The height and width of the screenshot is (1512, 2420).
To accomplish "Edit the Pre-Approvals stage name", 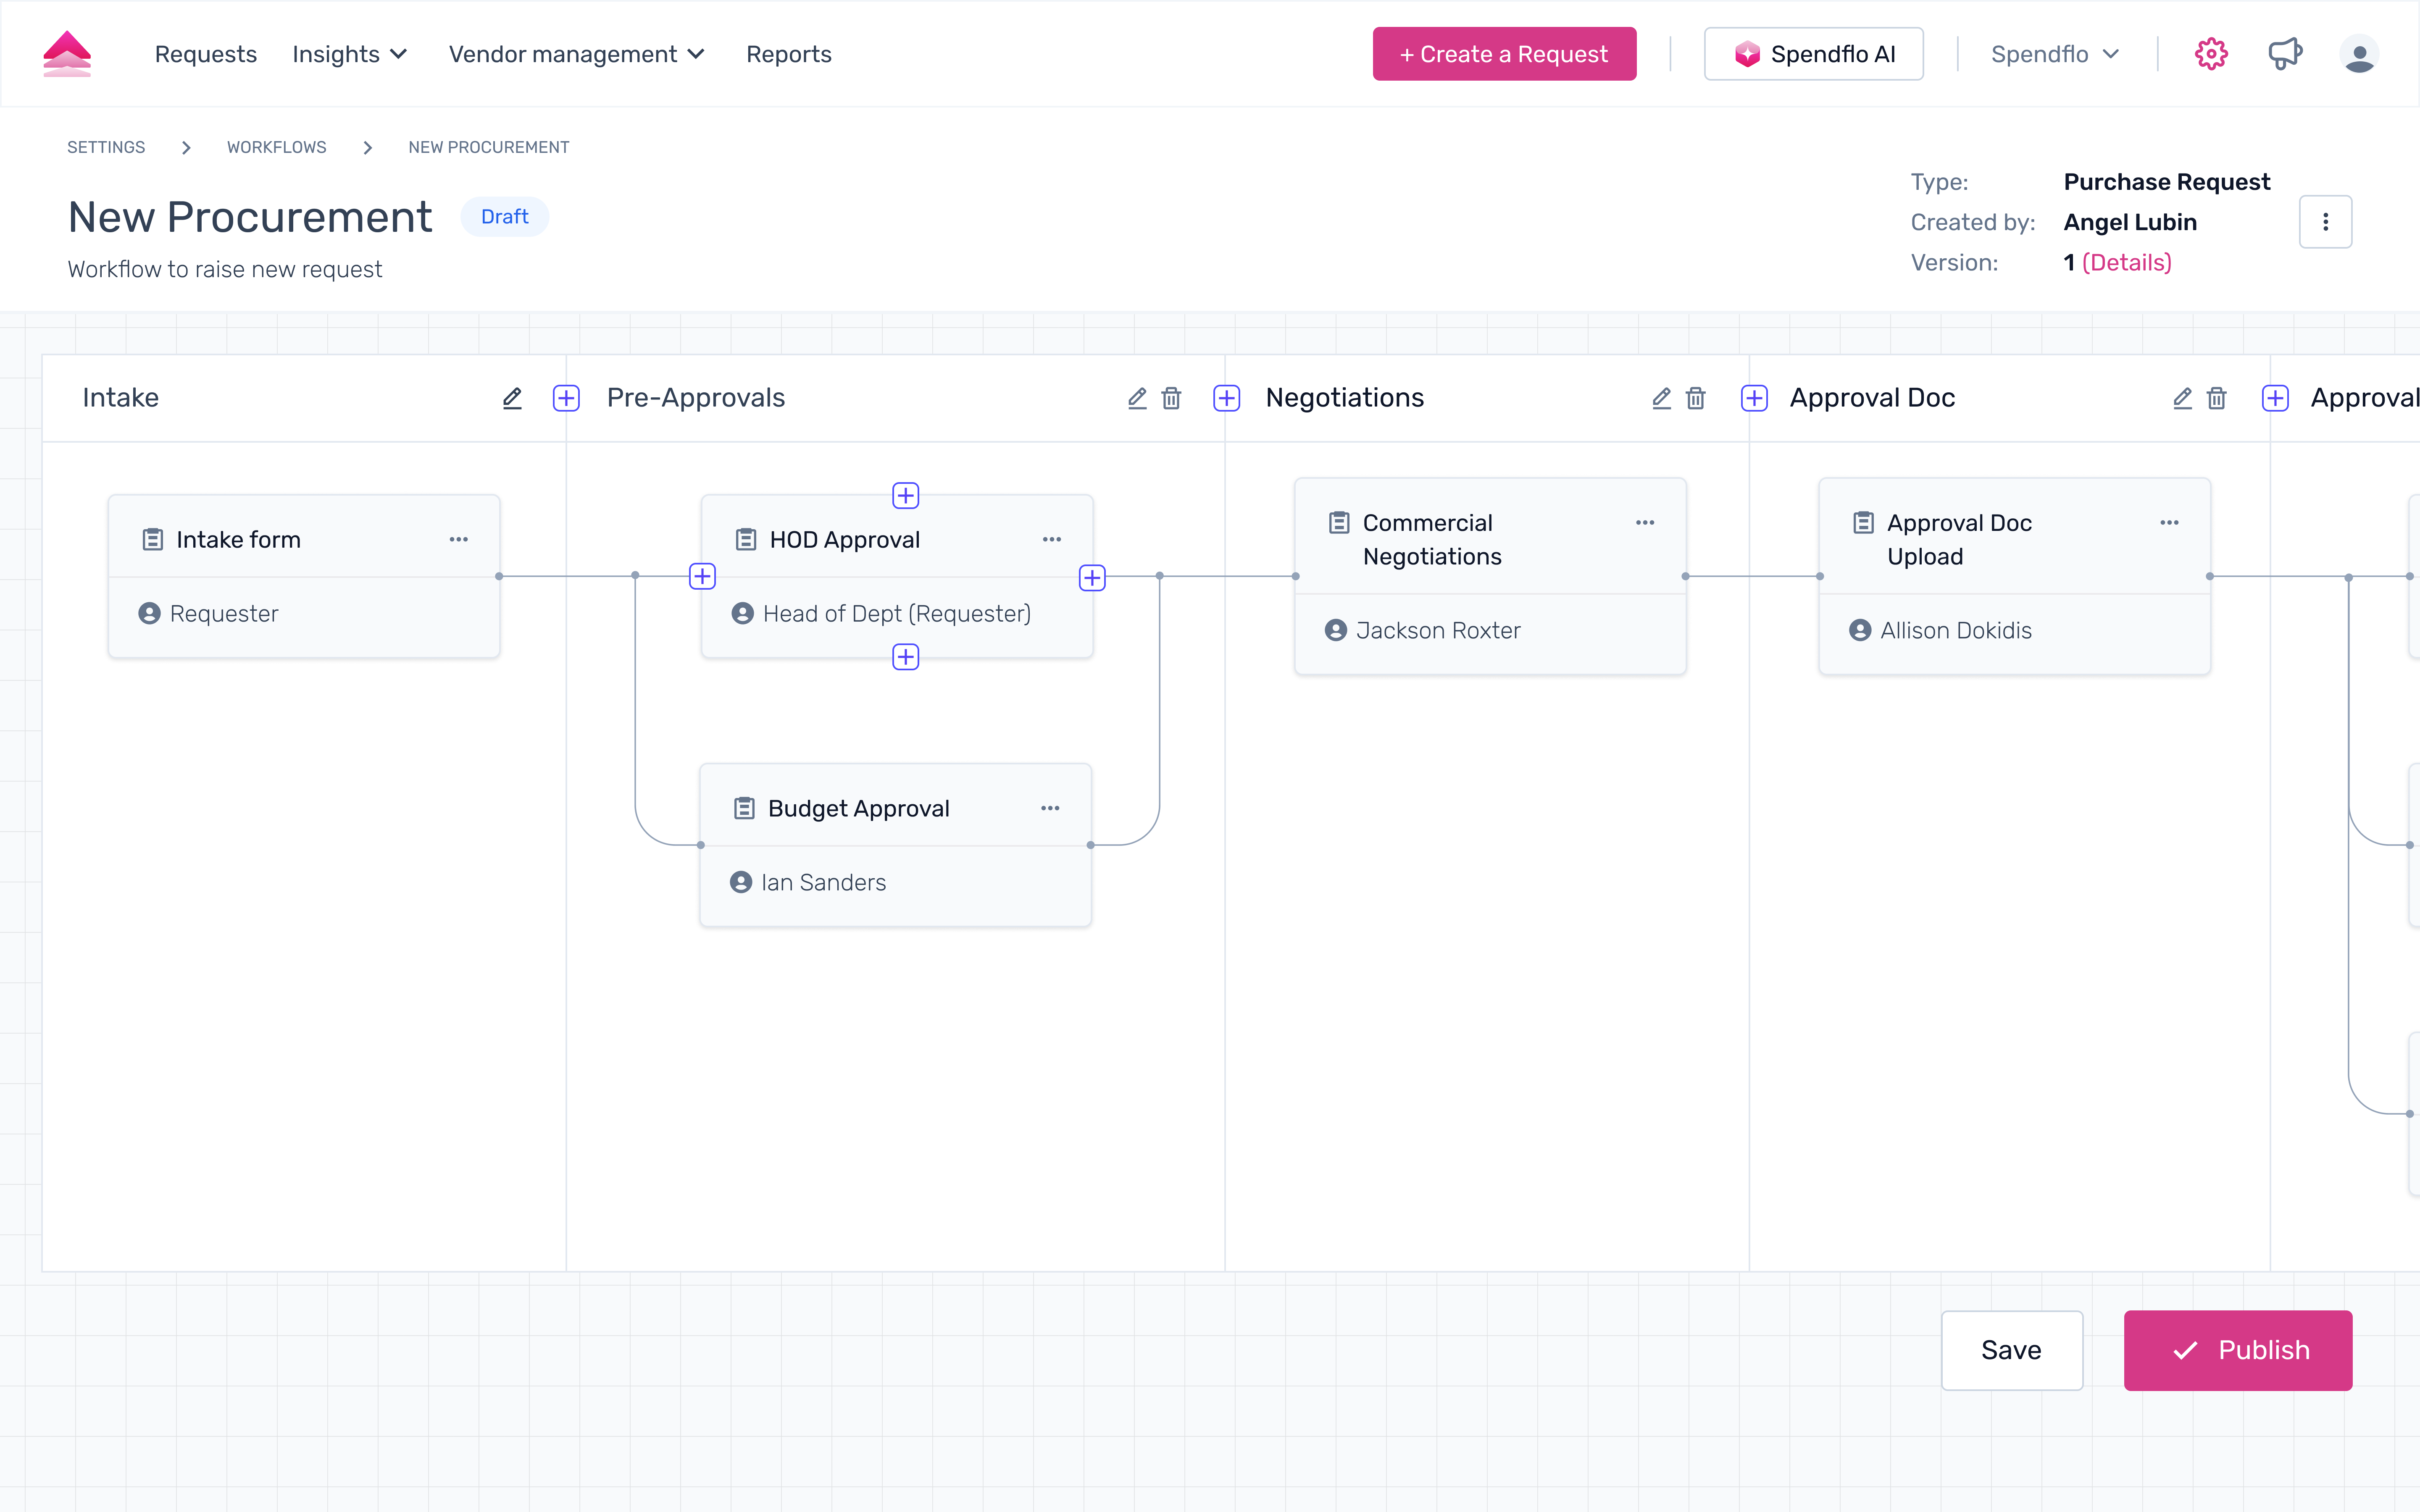I will pyautogui.click(x=1137, y=398).
